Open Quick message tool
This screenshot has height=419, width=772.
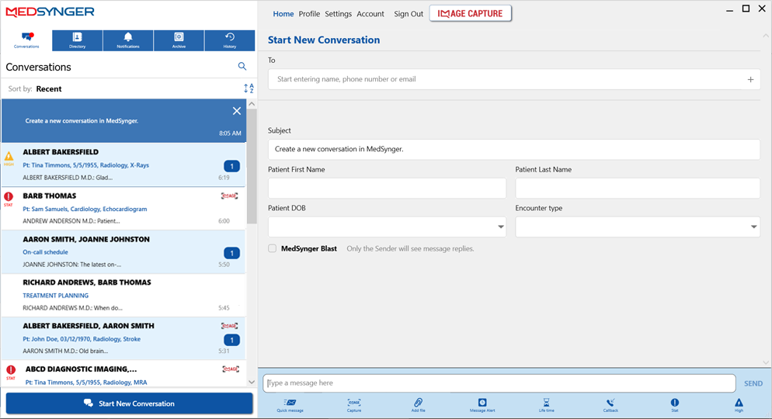click(290, 405)
